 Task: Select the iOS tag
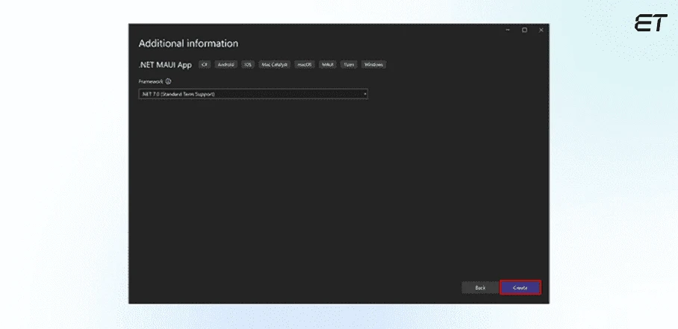(248, 64)
